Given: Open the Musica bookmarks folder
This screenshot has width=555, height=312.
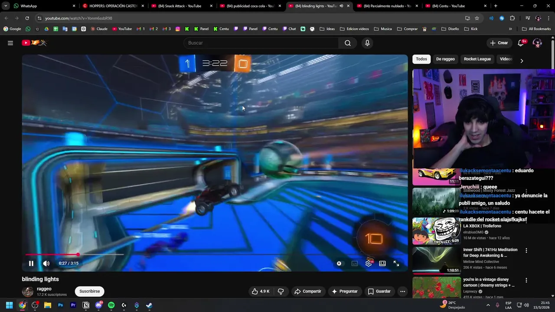Looking at the screenshot, I should point(383,29).
